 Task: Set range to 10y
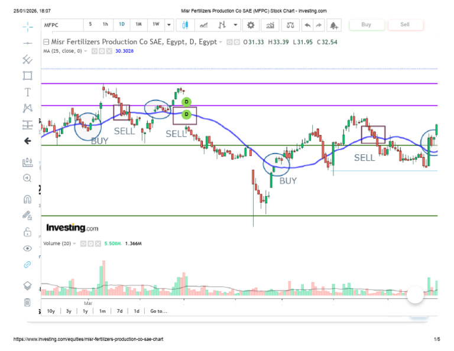pyautogui.click(x=51, y=311)
